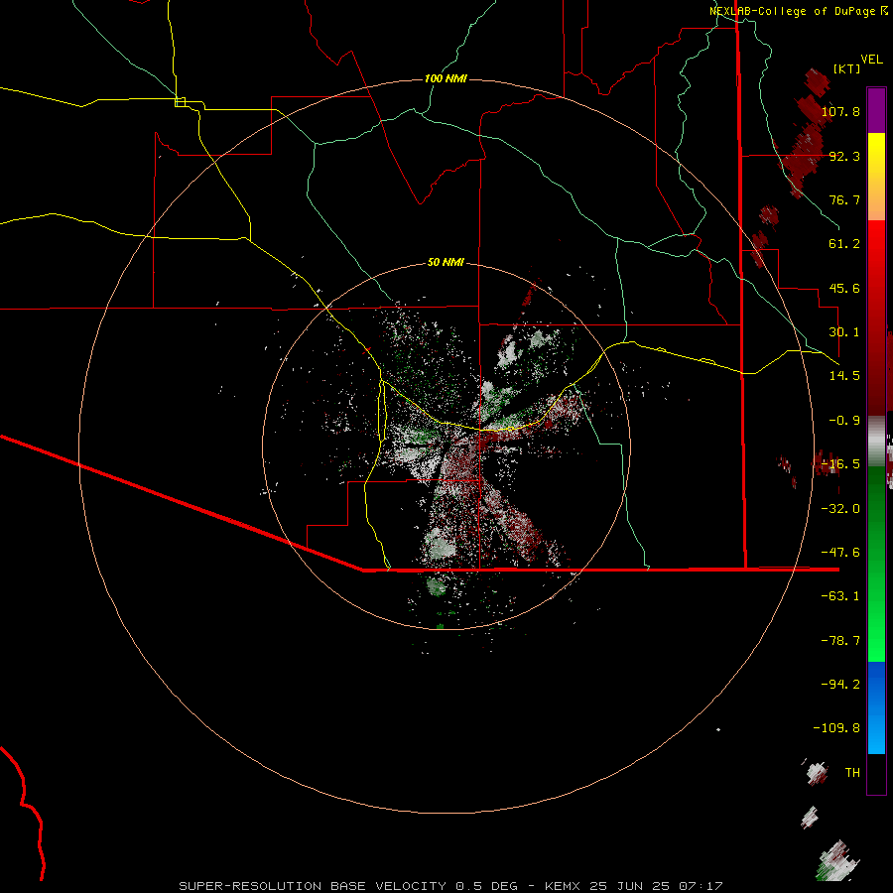This screenshot has height=893, width=893.
Task: Select the -0.9 scale value
Action: [x=844, y=421]
